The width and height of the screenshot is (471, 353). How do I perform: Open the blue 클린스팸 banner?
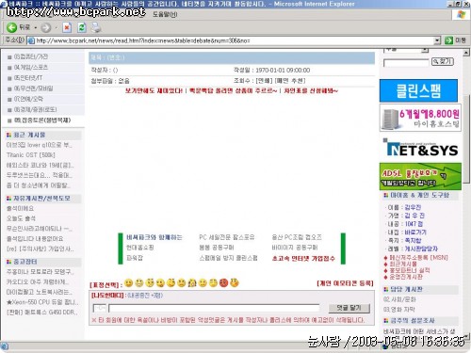[x=418, y=90]
